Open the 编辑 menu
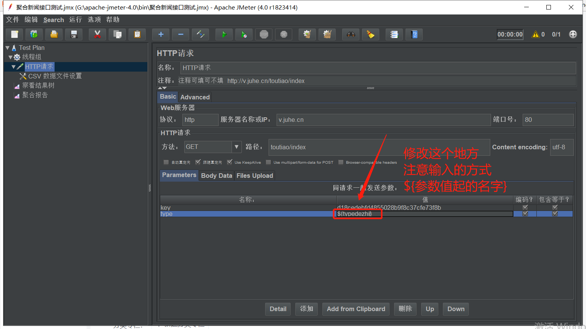Screen dimensions: 586x329 31,20
